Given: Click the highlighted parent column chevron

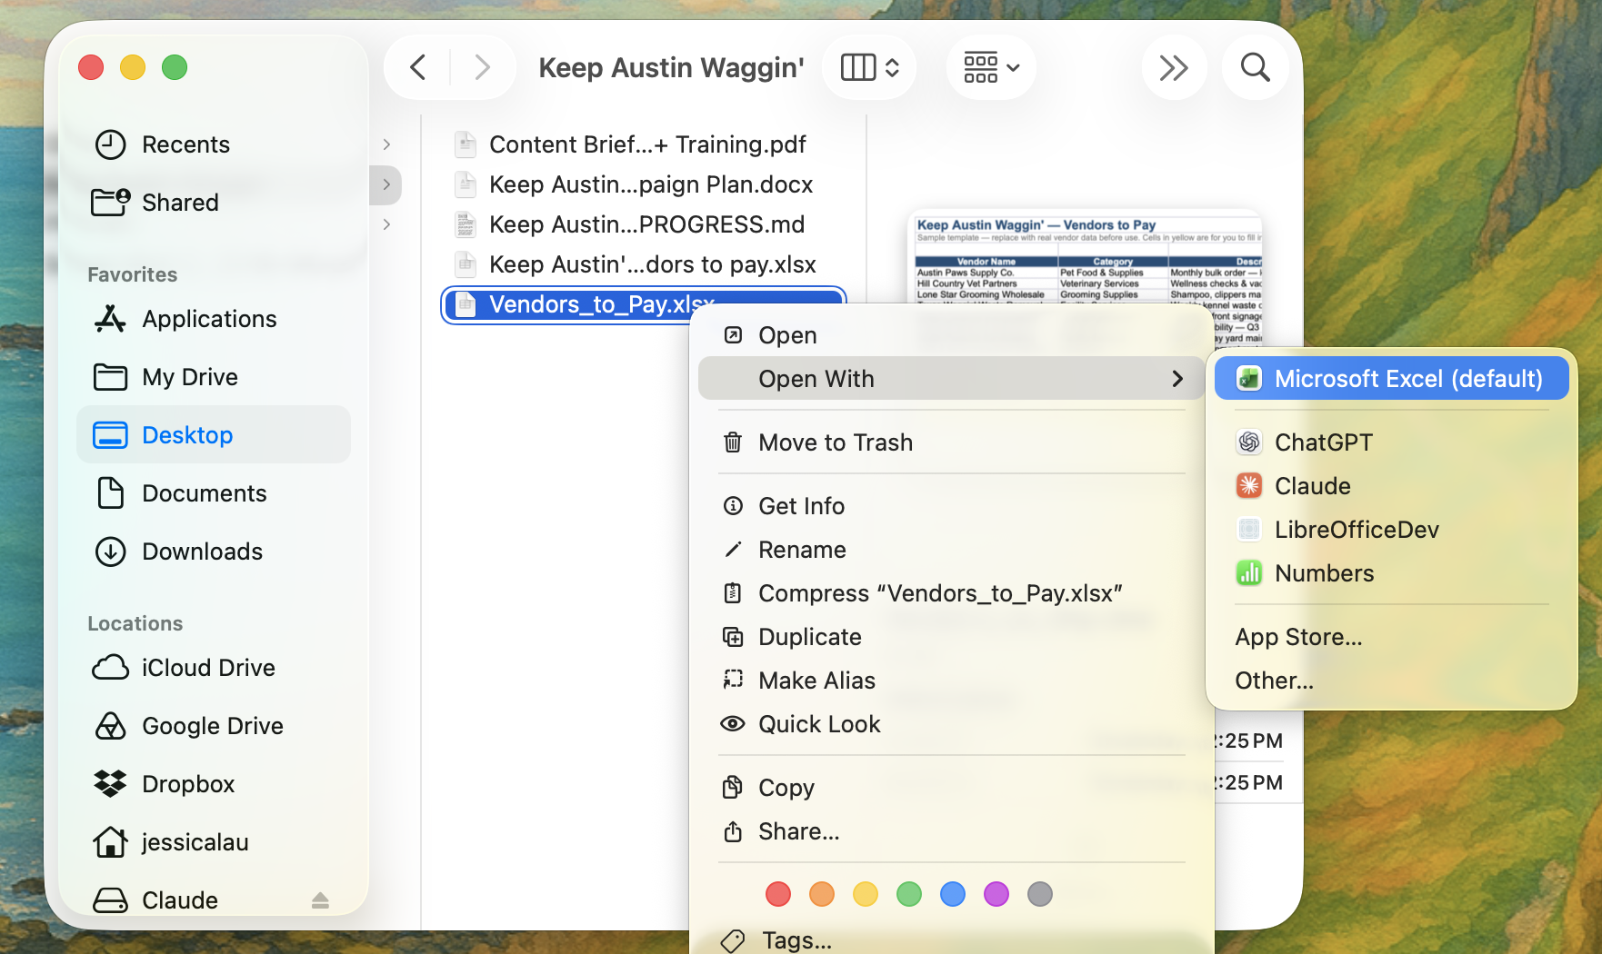Looking at the screenshot, I should [x=387, y=184].
